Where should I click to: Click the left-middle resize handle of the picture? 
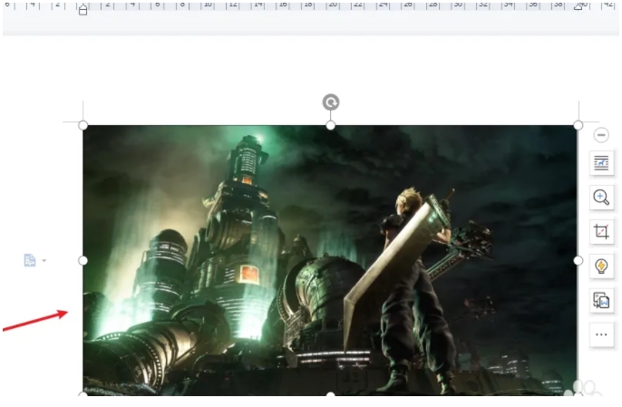pyautogui.click(x=83, y=261)
